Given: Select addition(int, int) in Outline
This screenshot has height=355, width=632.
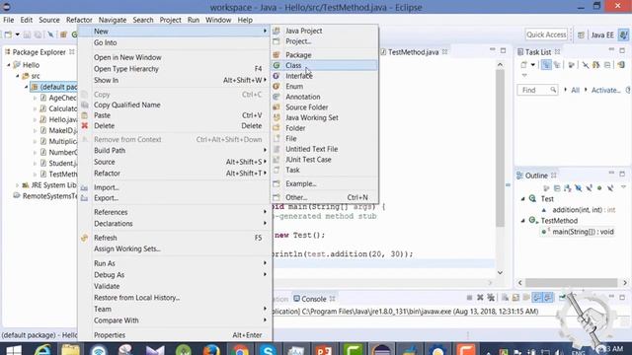Looking at the screenshot, I should point(584,210).
